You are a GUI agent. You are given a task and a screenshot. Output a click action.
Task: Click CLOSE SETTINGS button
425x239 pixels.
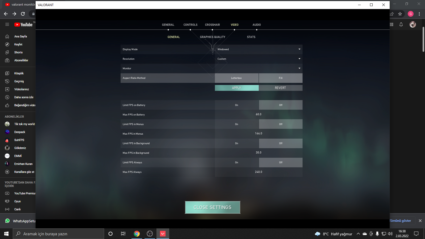click(212, 207)
